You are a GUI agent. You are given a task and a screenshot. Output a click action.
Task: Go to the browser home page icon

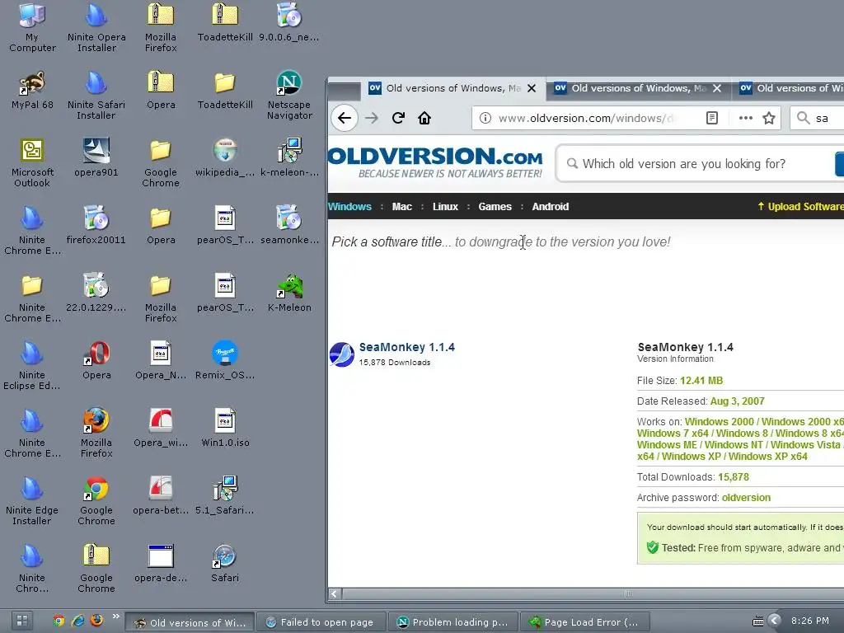(x=424, y=118)
